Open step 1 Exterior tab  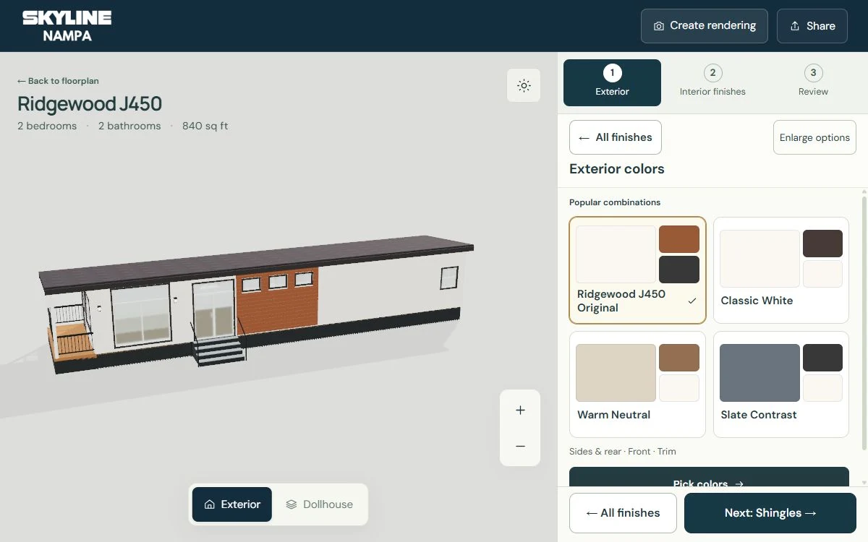612,82
